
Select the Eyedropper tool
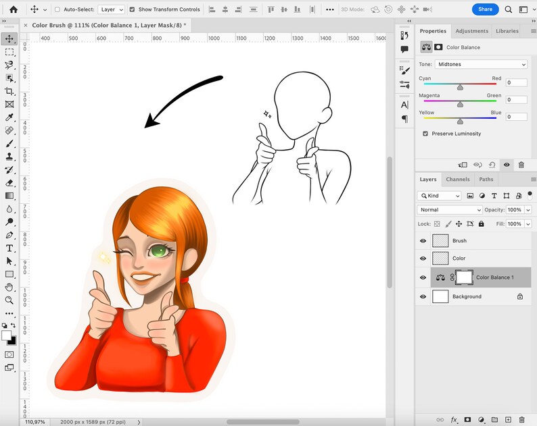9,117
